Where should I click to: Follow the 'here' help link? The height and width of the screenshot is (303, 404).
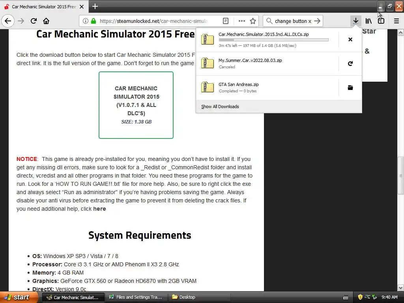99,209
